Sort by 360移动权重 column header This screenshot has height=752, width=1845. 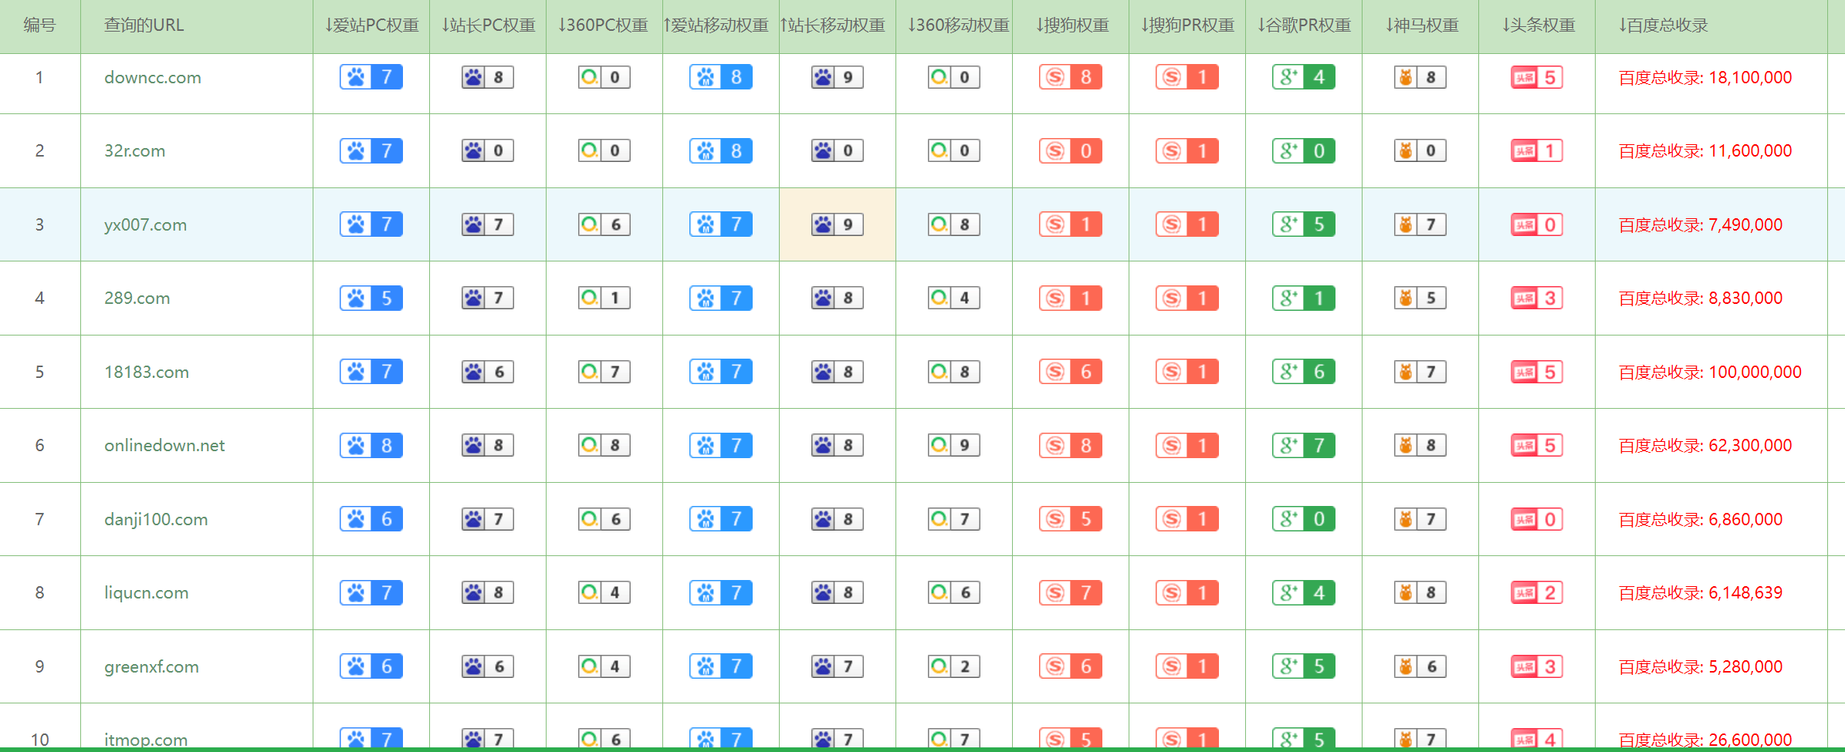coord(958,25)
